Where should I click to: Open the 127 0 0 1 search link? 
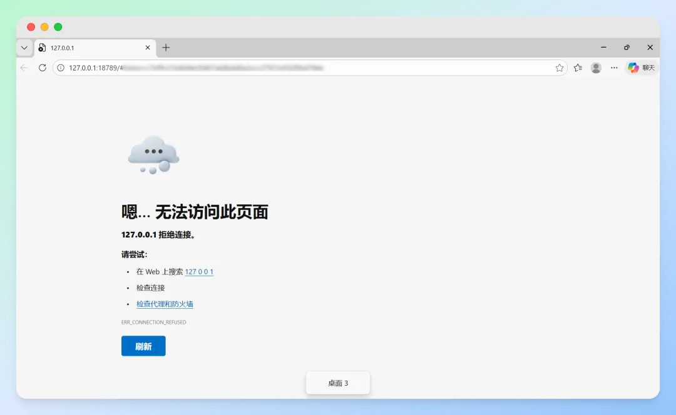click(x=199, y=272)
